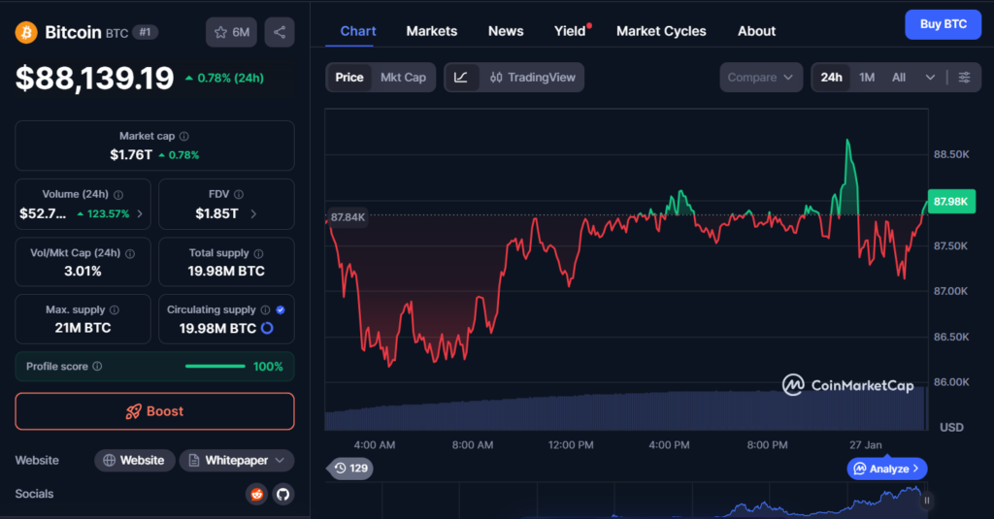This screenshot has height=519, width=994.
Task: Click Market cap info icon
Action: pyautogui.click(x=184, y=137)
